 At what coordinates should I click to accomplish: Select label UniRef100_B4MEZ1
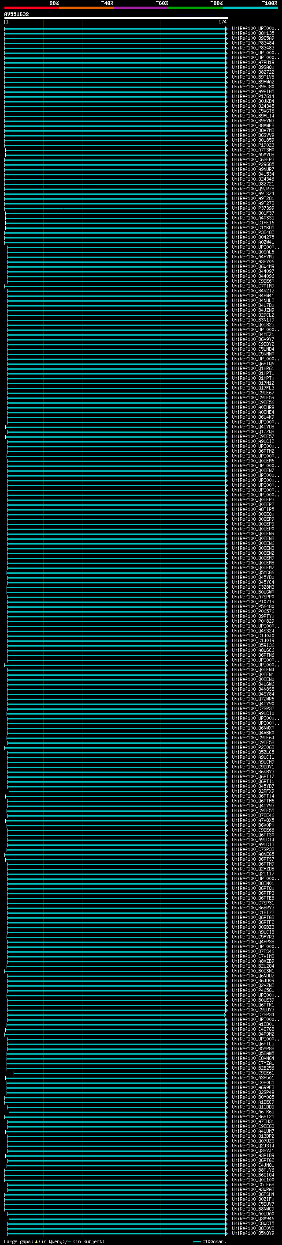[253, 335]
